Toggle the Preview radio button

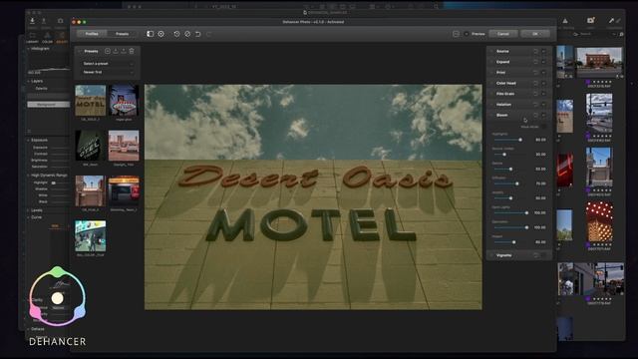point(467,34)
